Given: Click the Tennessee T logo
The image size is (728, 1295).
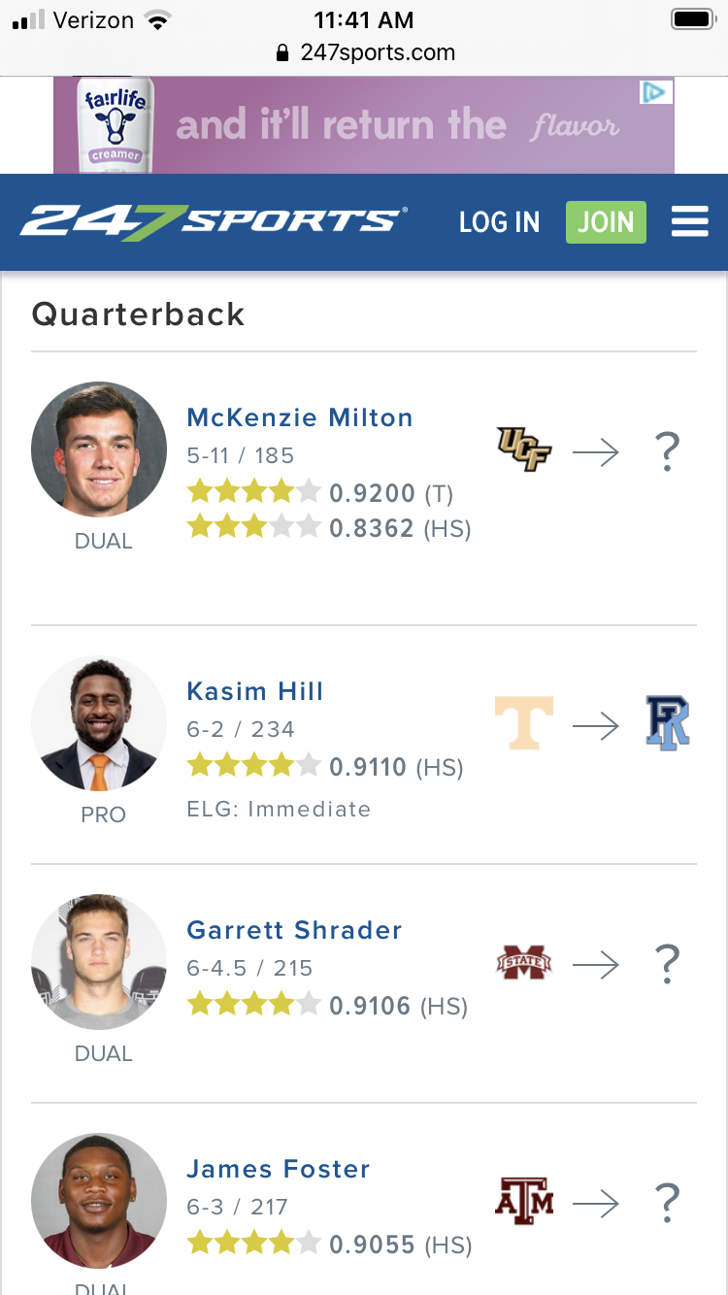Looking at the screenshot, I should point(524,724).
